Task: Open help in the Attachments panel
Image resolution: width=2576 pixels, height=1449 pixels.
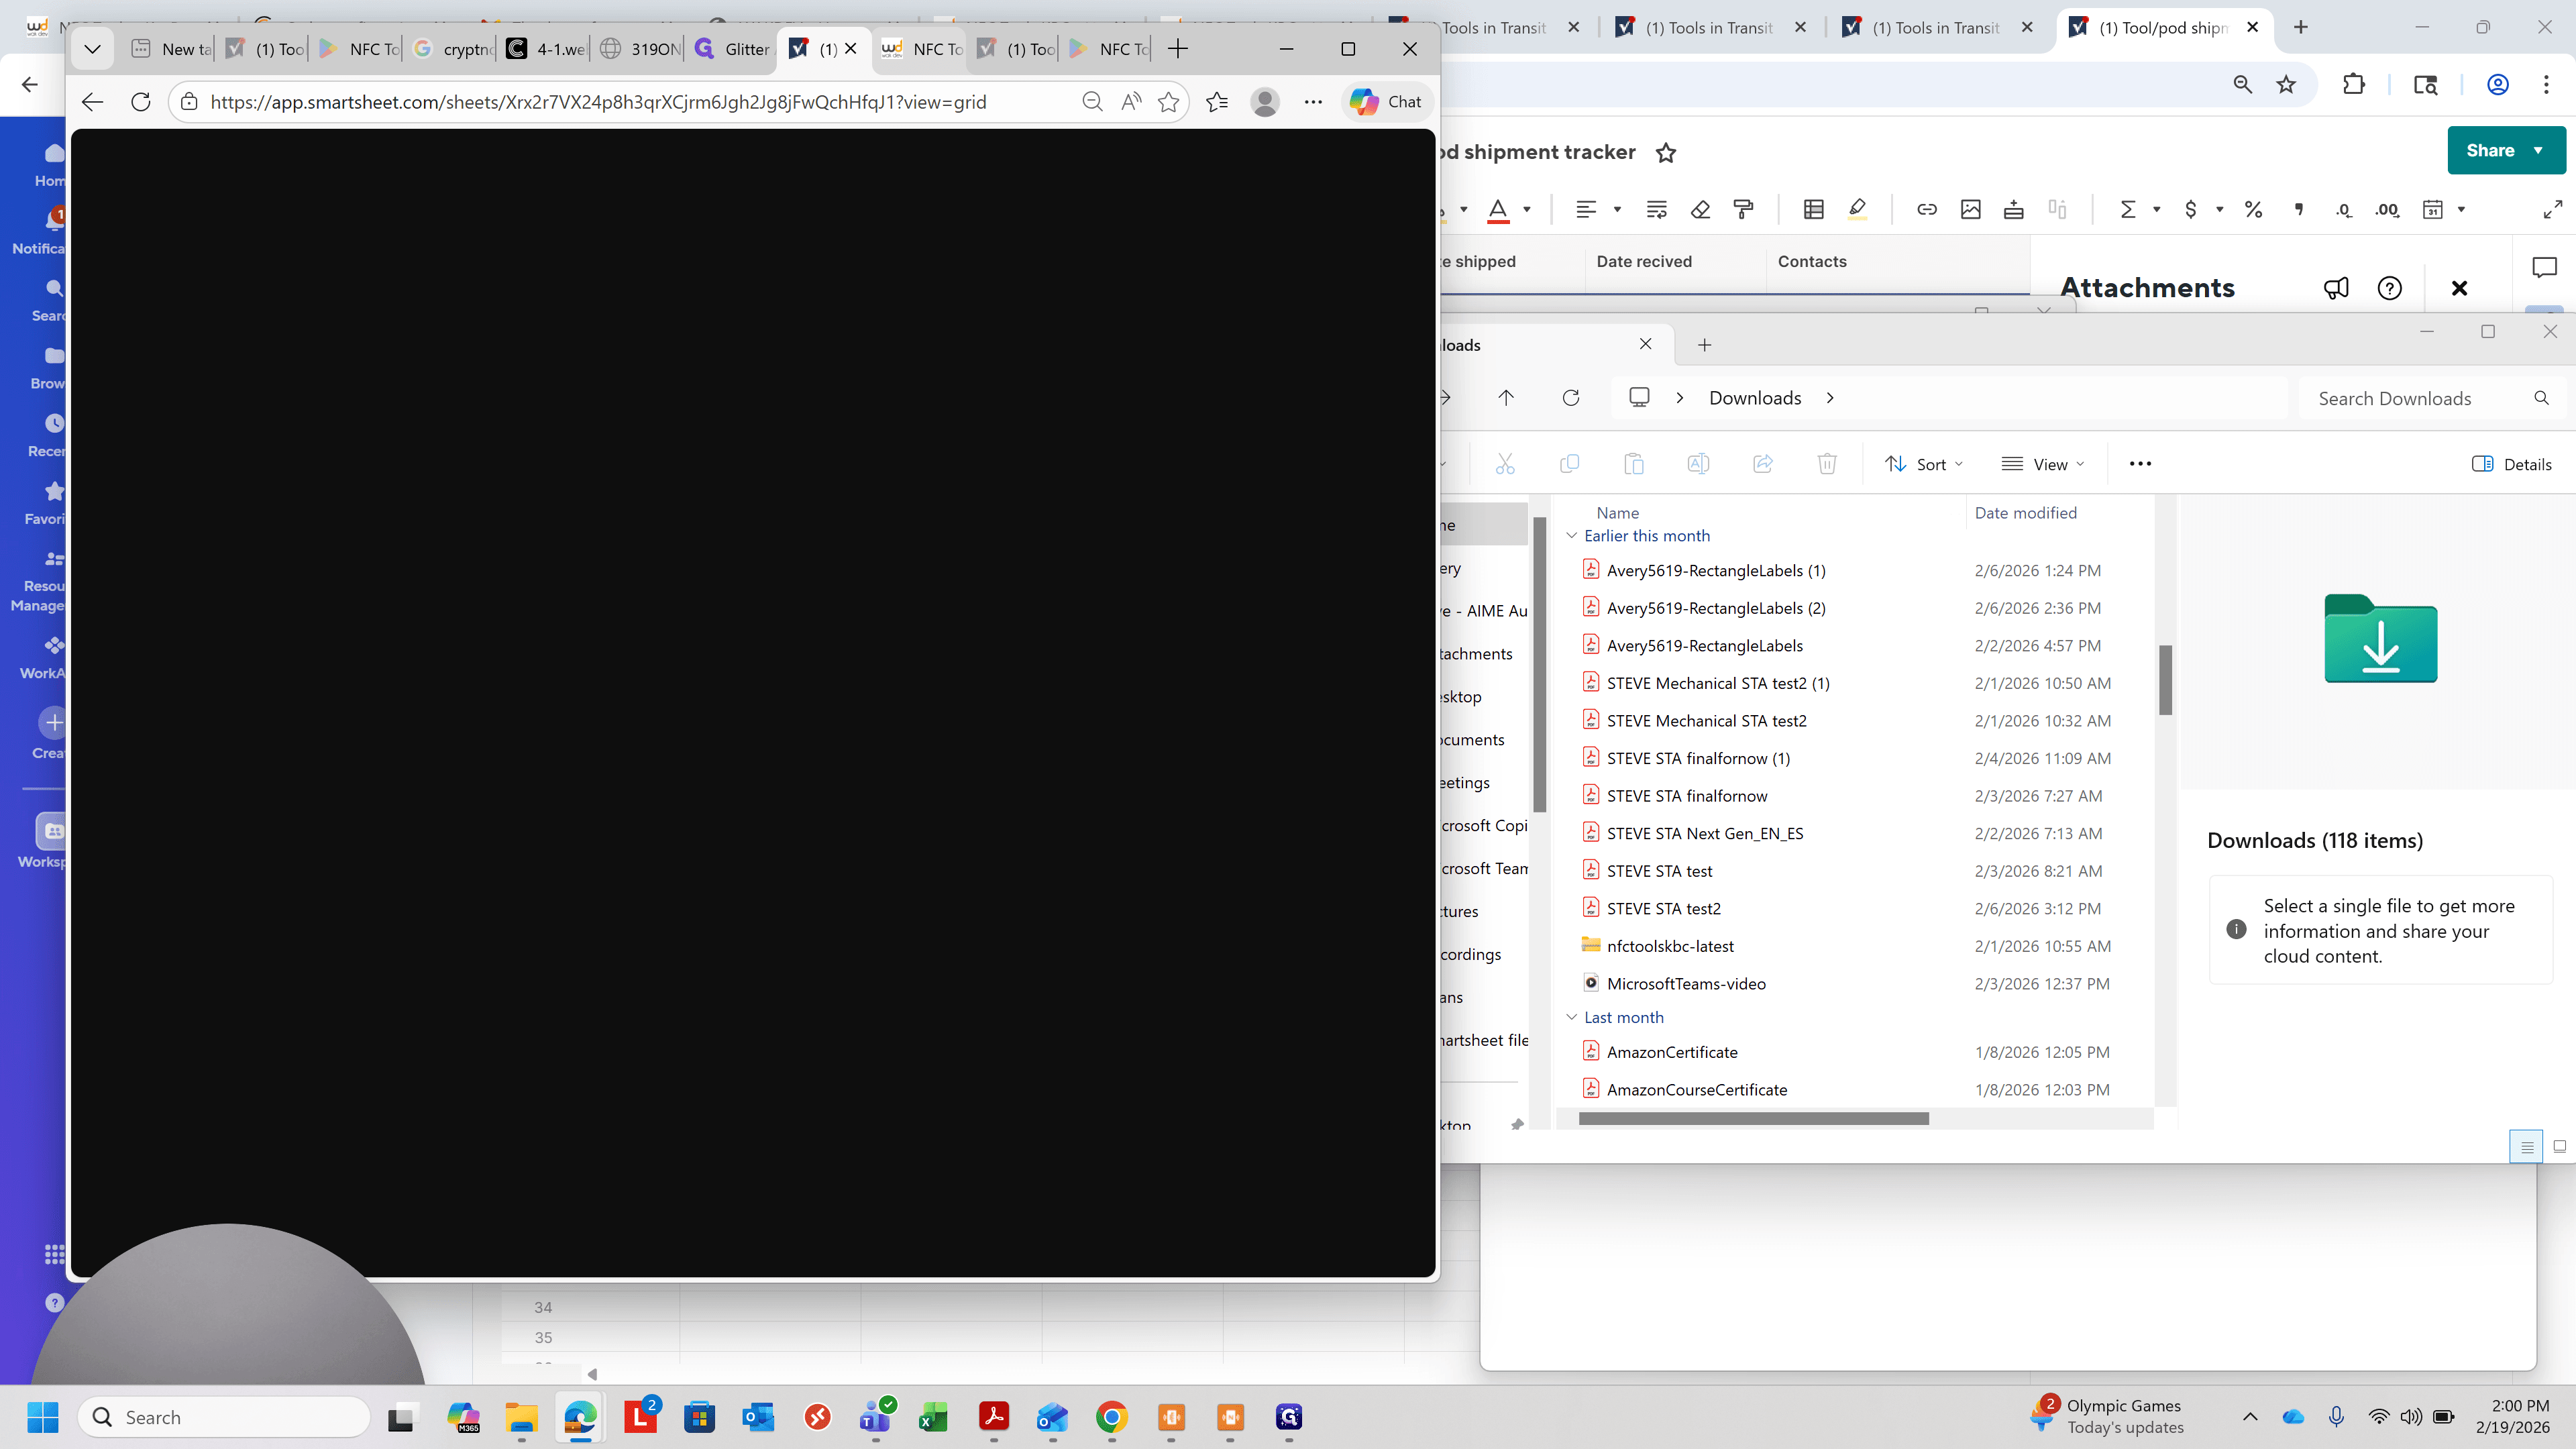Action: 2389,289
